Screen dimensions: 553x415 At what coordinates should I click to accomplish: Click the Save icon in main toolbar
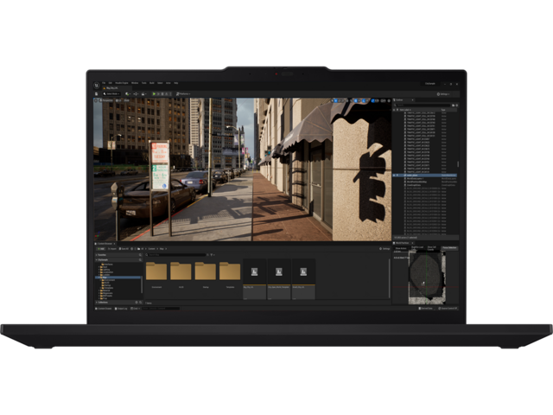pos(97,93)
